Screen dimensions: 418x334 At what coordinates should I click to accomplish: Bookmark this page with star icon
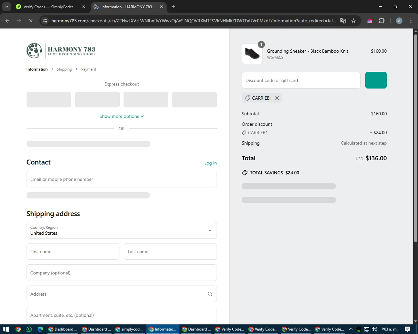(353, 21)
